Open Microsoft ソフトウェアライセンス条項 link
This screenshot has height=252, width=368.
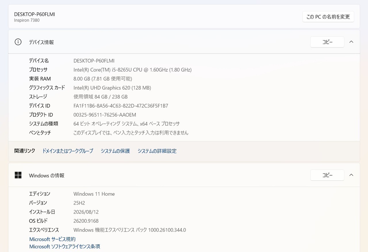[65, 247]
